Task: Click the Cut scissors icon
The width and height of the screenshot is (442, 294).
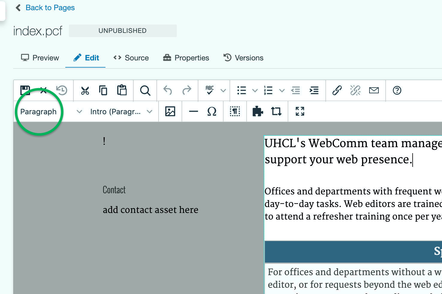Action: 85,90
